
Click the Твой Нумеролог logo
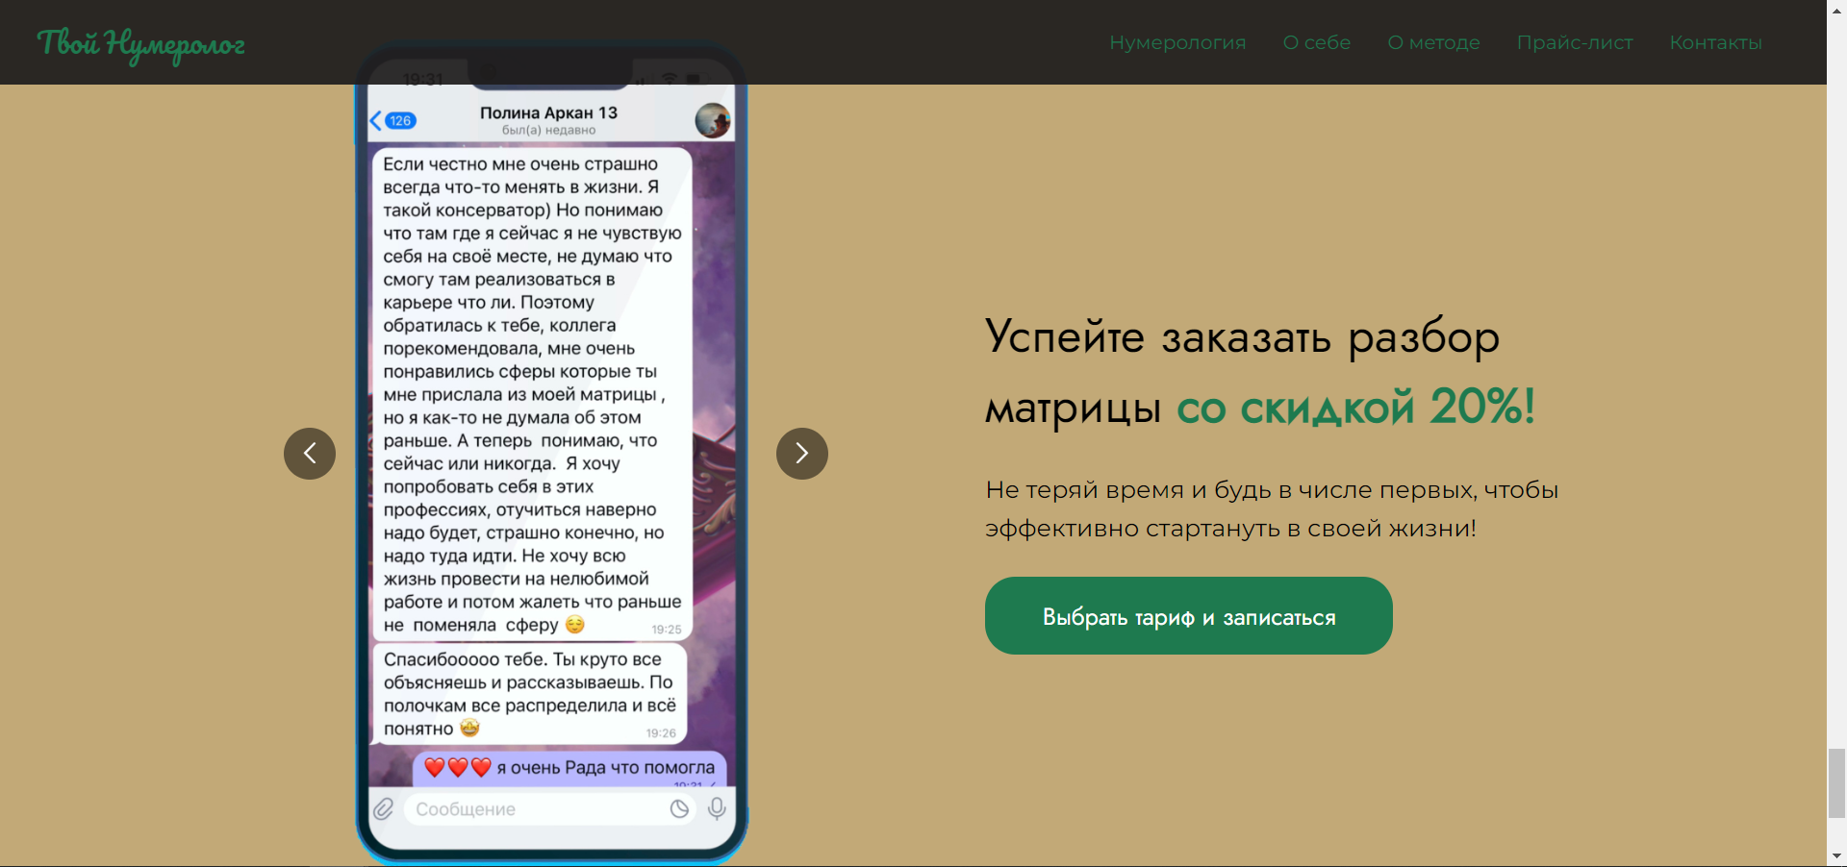(140, 44)
